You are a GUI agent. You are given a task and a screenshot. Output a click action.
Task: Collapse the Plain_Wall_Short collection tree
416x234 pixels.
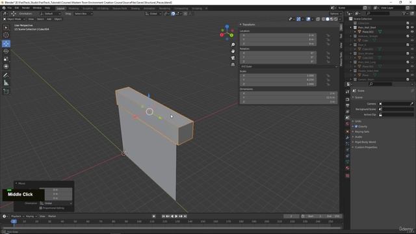click(351, 27)
